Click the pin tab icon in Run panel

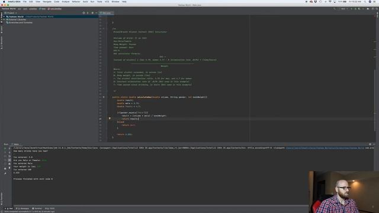point(5,173)
